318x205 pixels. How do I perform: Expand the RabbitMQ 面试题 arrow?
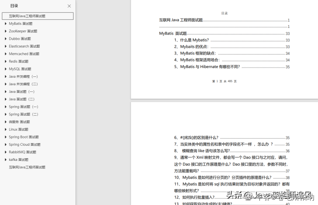coord(6,152)
